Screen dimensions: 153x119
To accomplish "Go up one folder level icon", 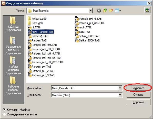I will coord(105,10).
